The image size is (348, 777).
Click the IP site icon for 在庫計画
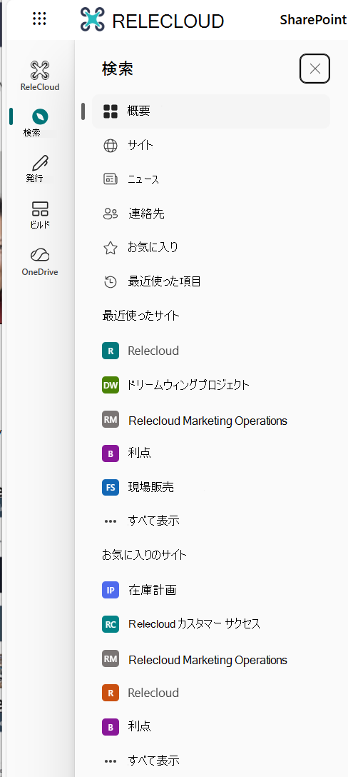coord(111,590)
